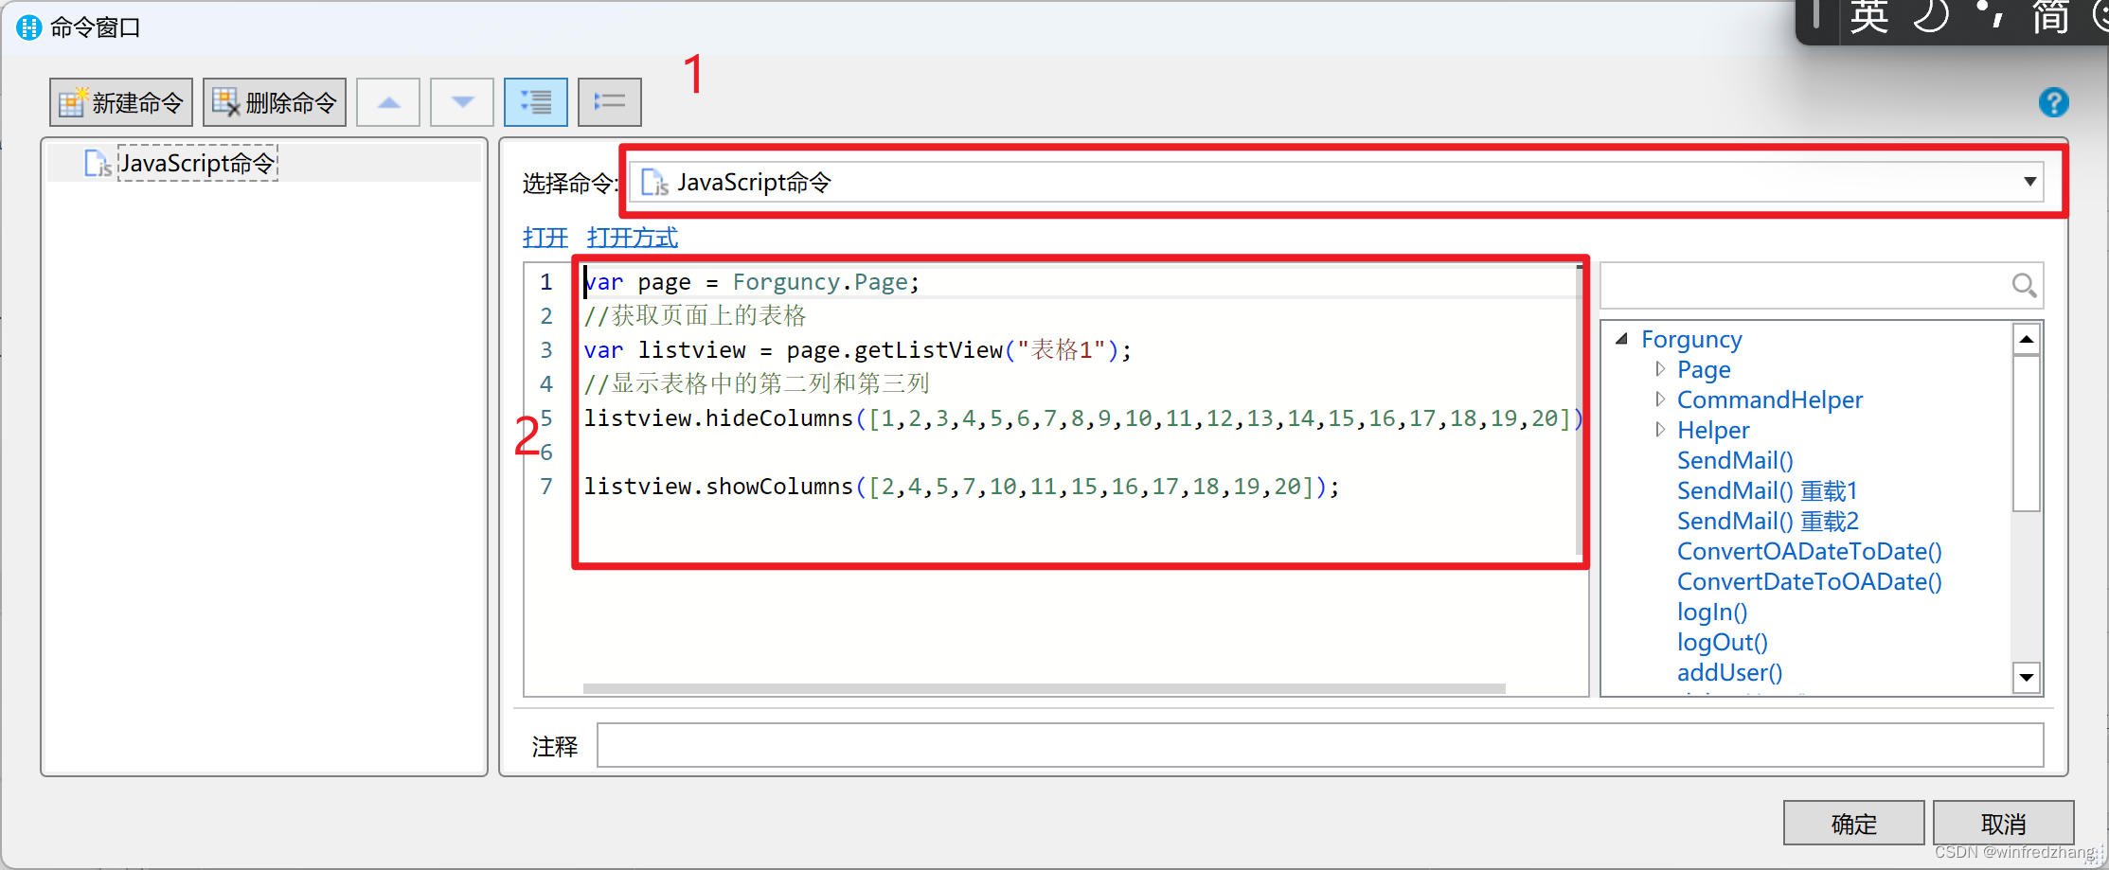Click the outdent command list icon
The width and height of the screenshot is (2109, 870).
pos(610,102)
